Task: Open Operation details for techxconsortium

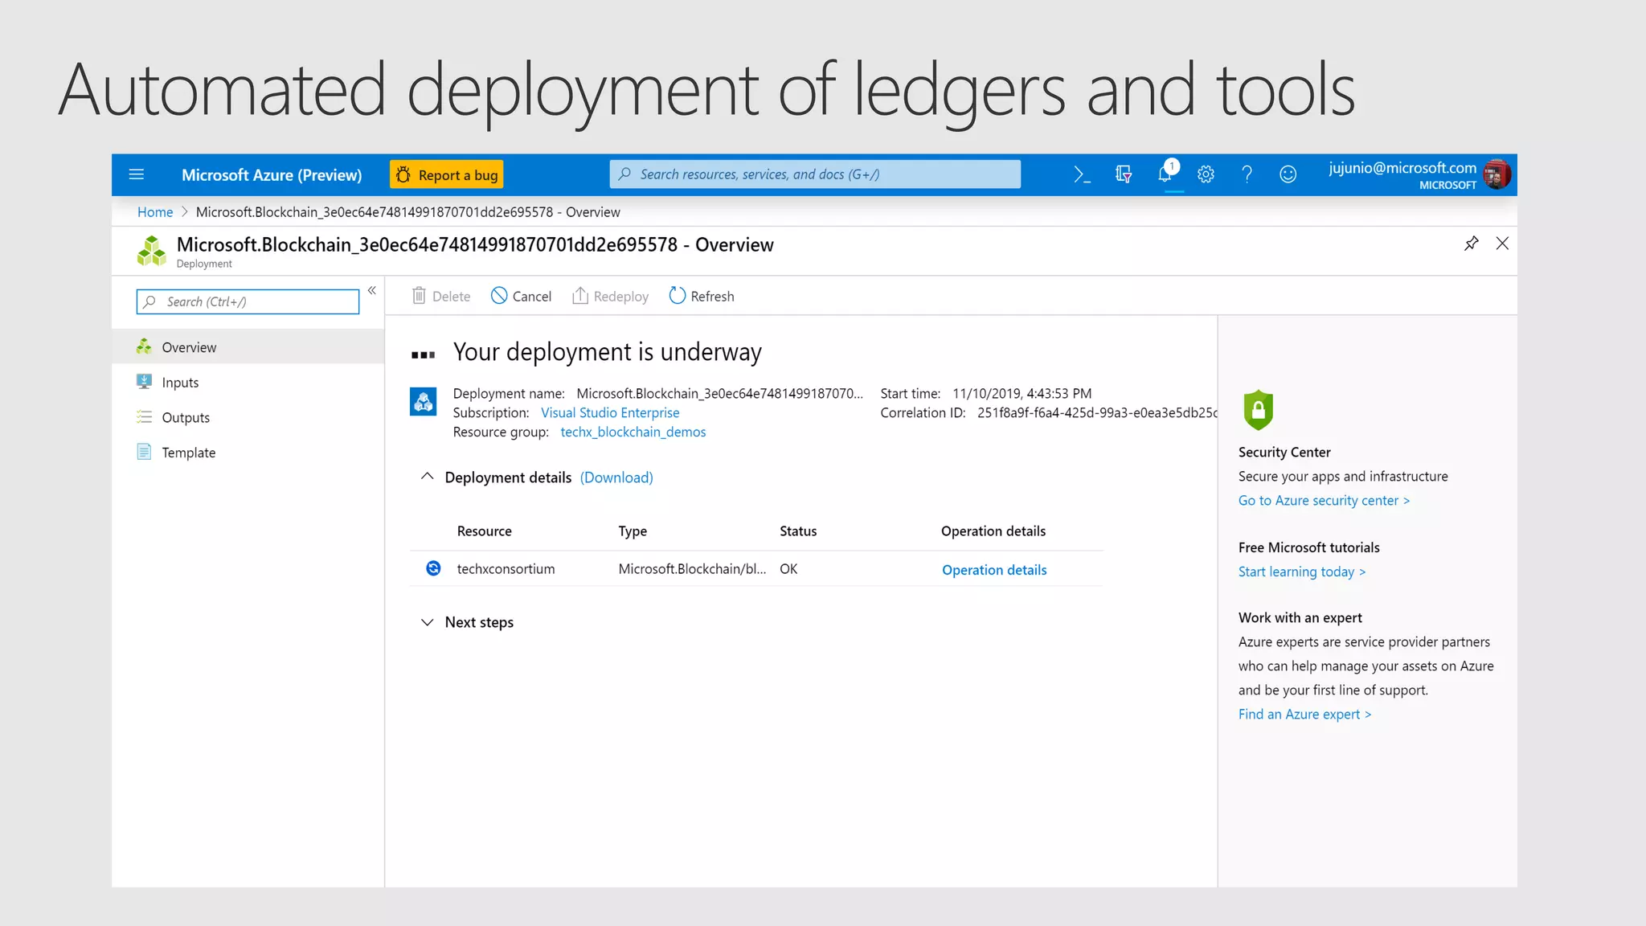Action: (x=994, y=570)
